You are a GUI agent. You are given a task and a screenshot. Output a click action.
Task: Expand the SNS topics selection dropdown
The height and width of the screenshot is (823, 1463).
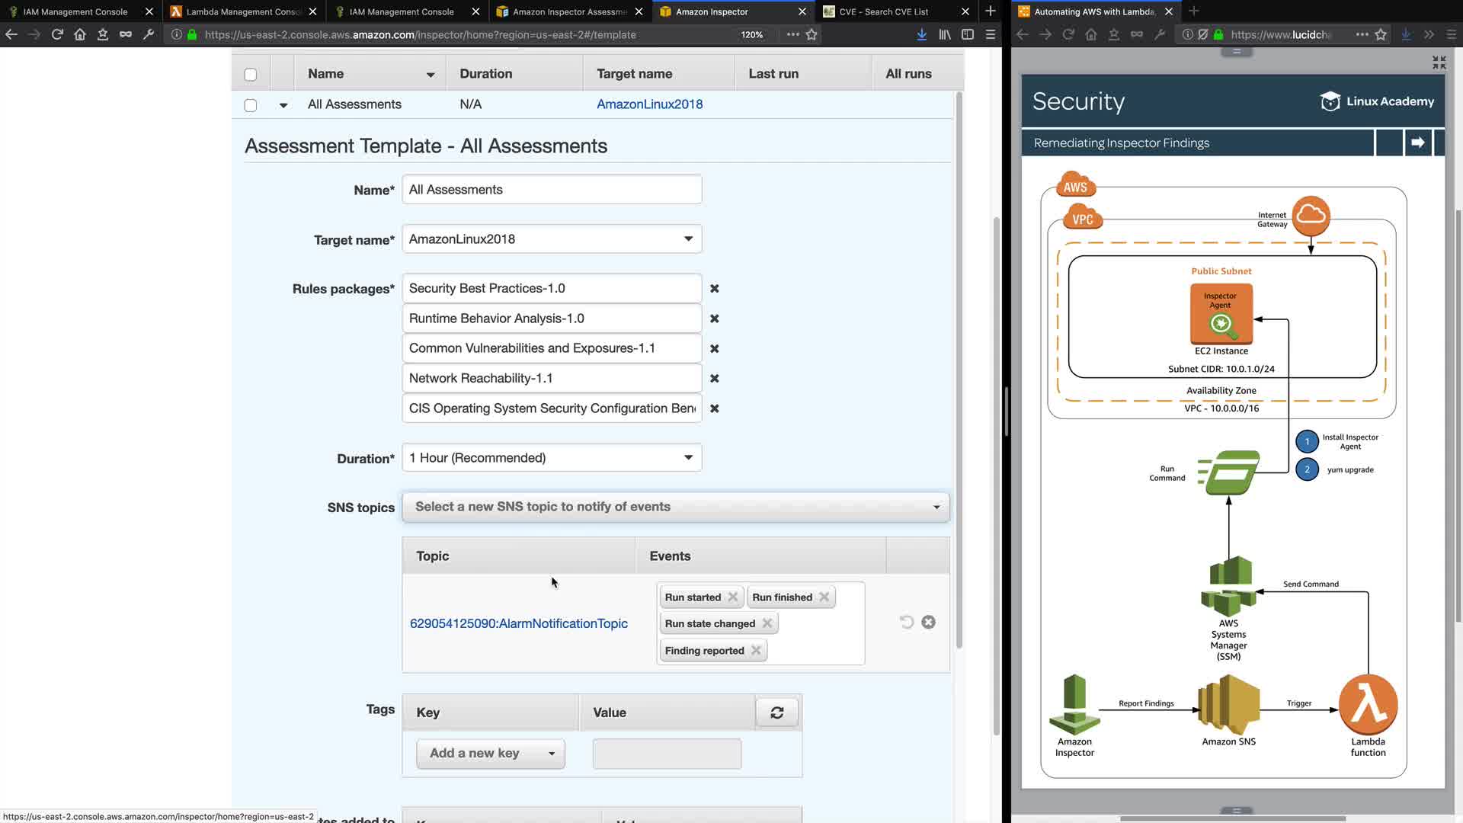tap(675, 508)
